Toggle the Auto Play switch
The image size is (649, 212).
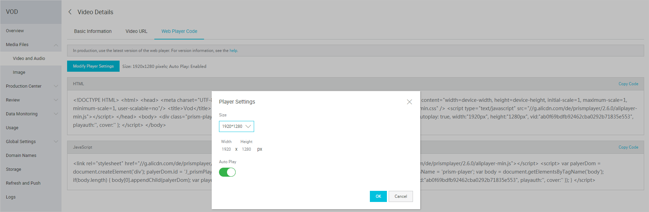pos(227,172)
